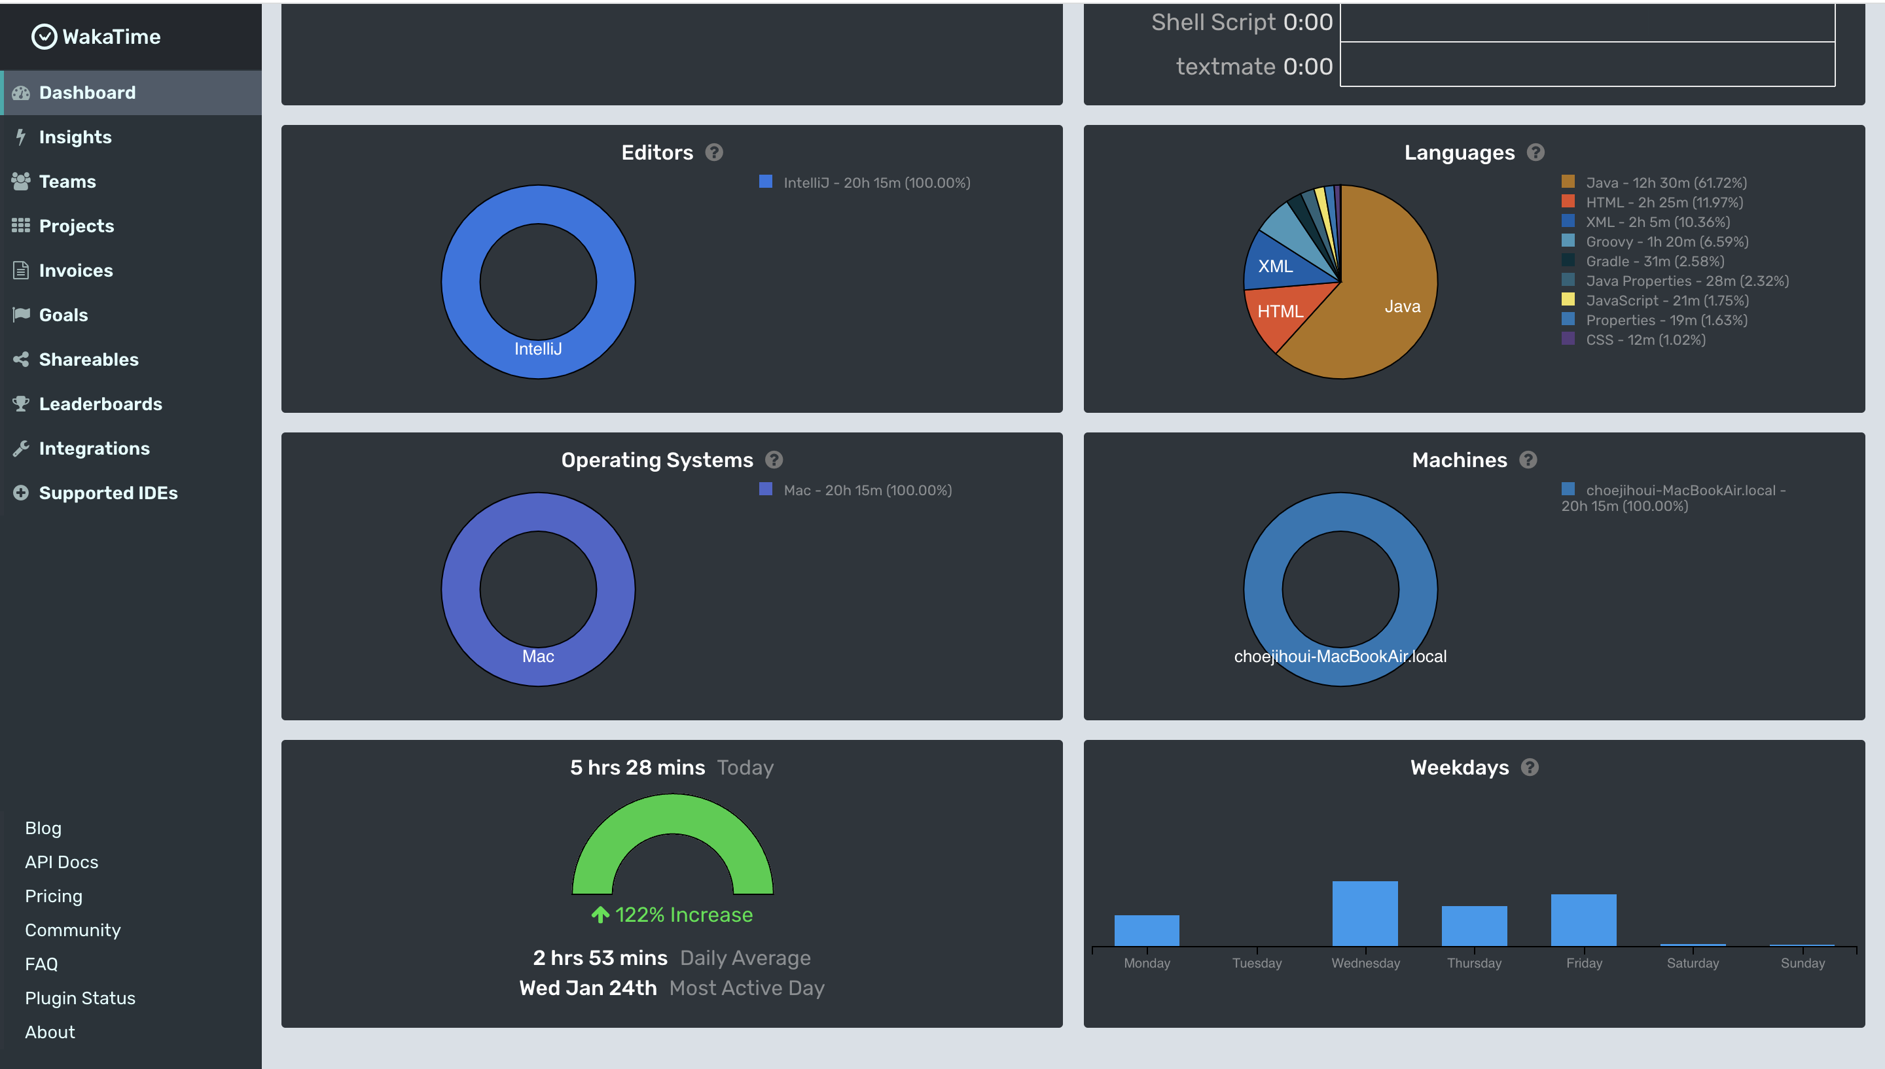Click the Weekdays help question mark
The height and width of the screenshot is (1069, 1885).
coord(1530,767)
